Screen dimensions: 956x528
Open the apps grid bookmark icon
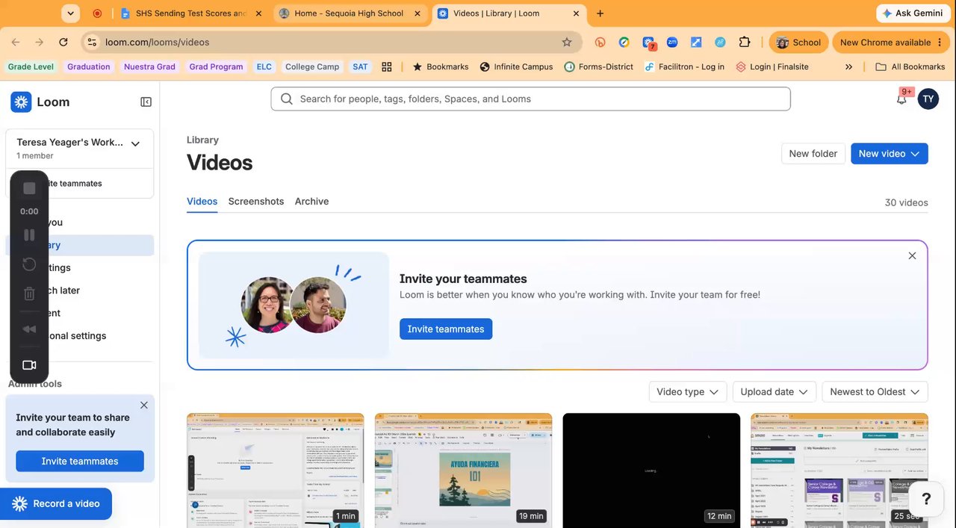tap(387, 66)
